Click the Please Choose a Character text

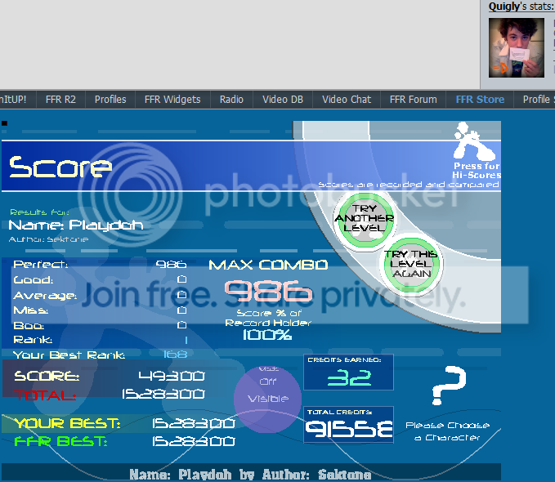coord(447,431)
